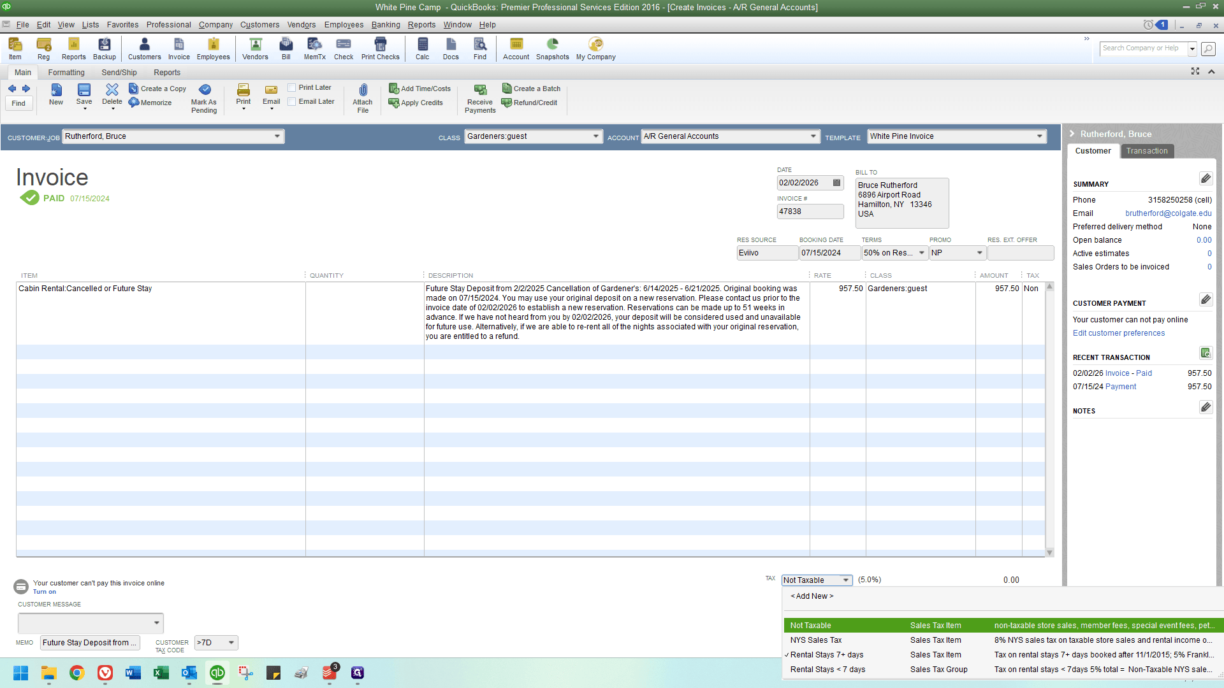Viewport: 1224px width, 688px height.
Task: Open Excel from the taskbar
Action: [x=161, y=673]
